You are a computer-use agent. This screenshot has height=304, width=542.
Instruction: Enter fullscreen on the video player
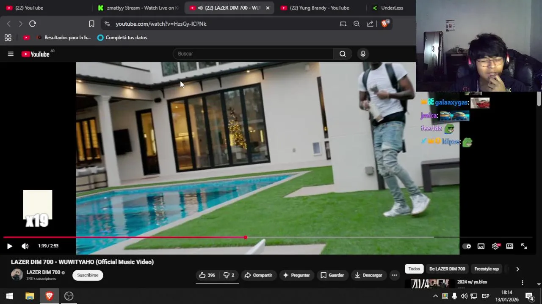524,246
